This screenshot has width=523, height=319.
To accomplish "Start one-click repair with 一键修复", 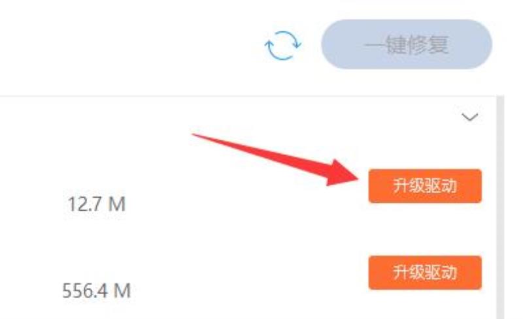I will click(x=407, y=44).
